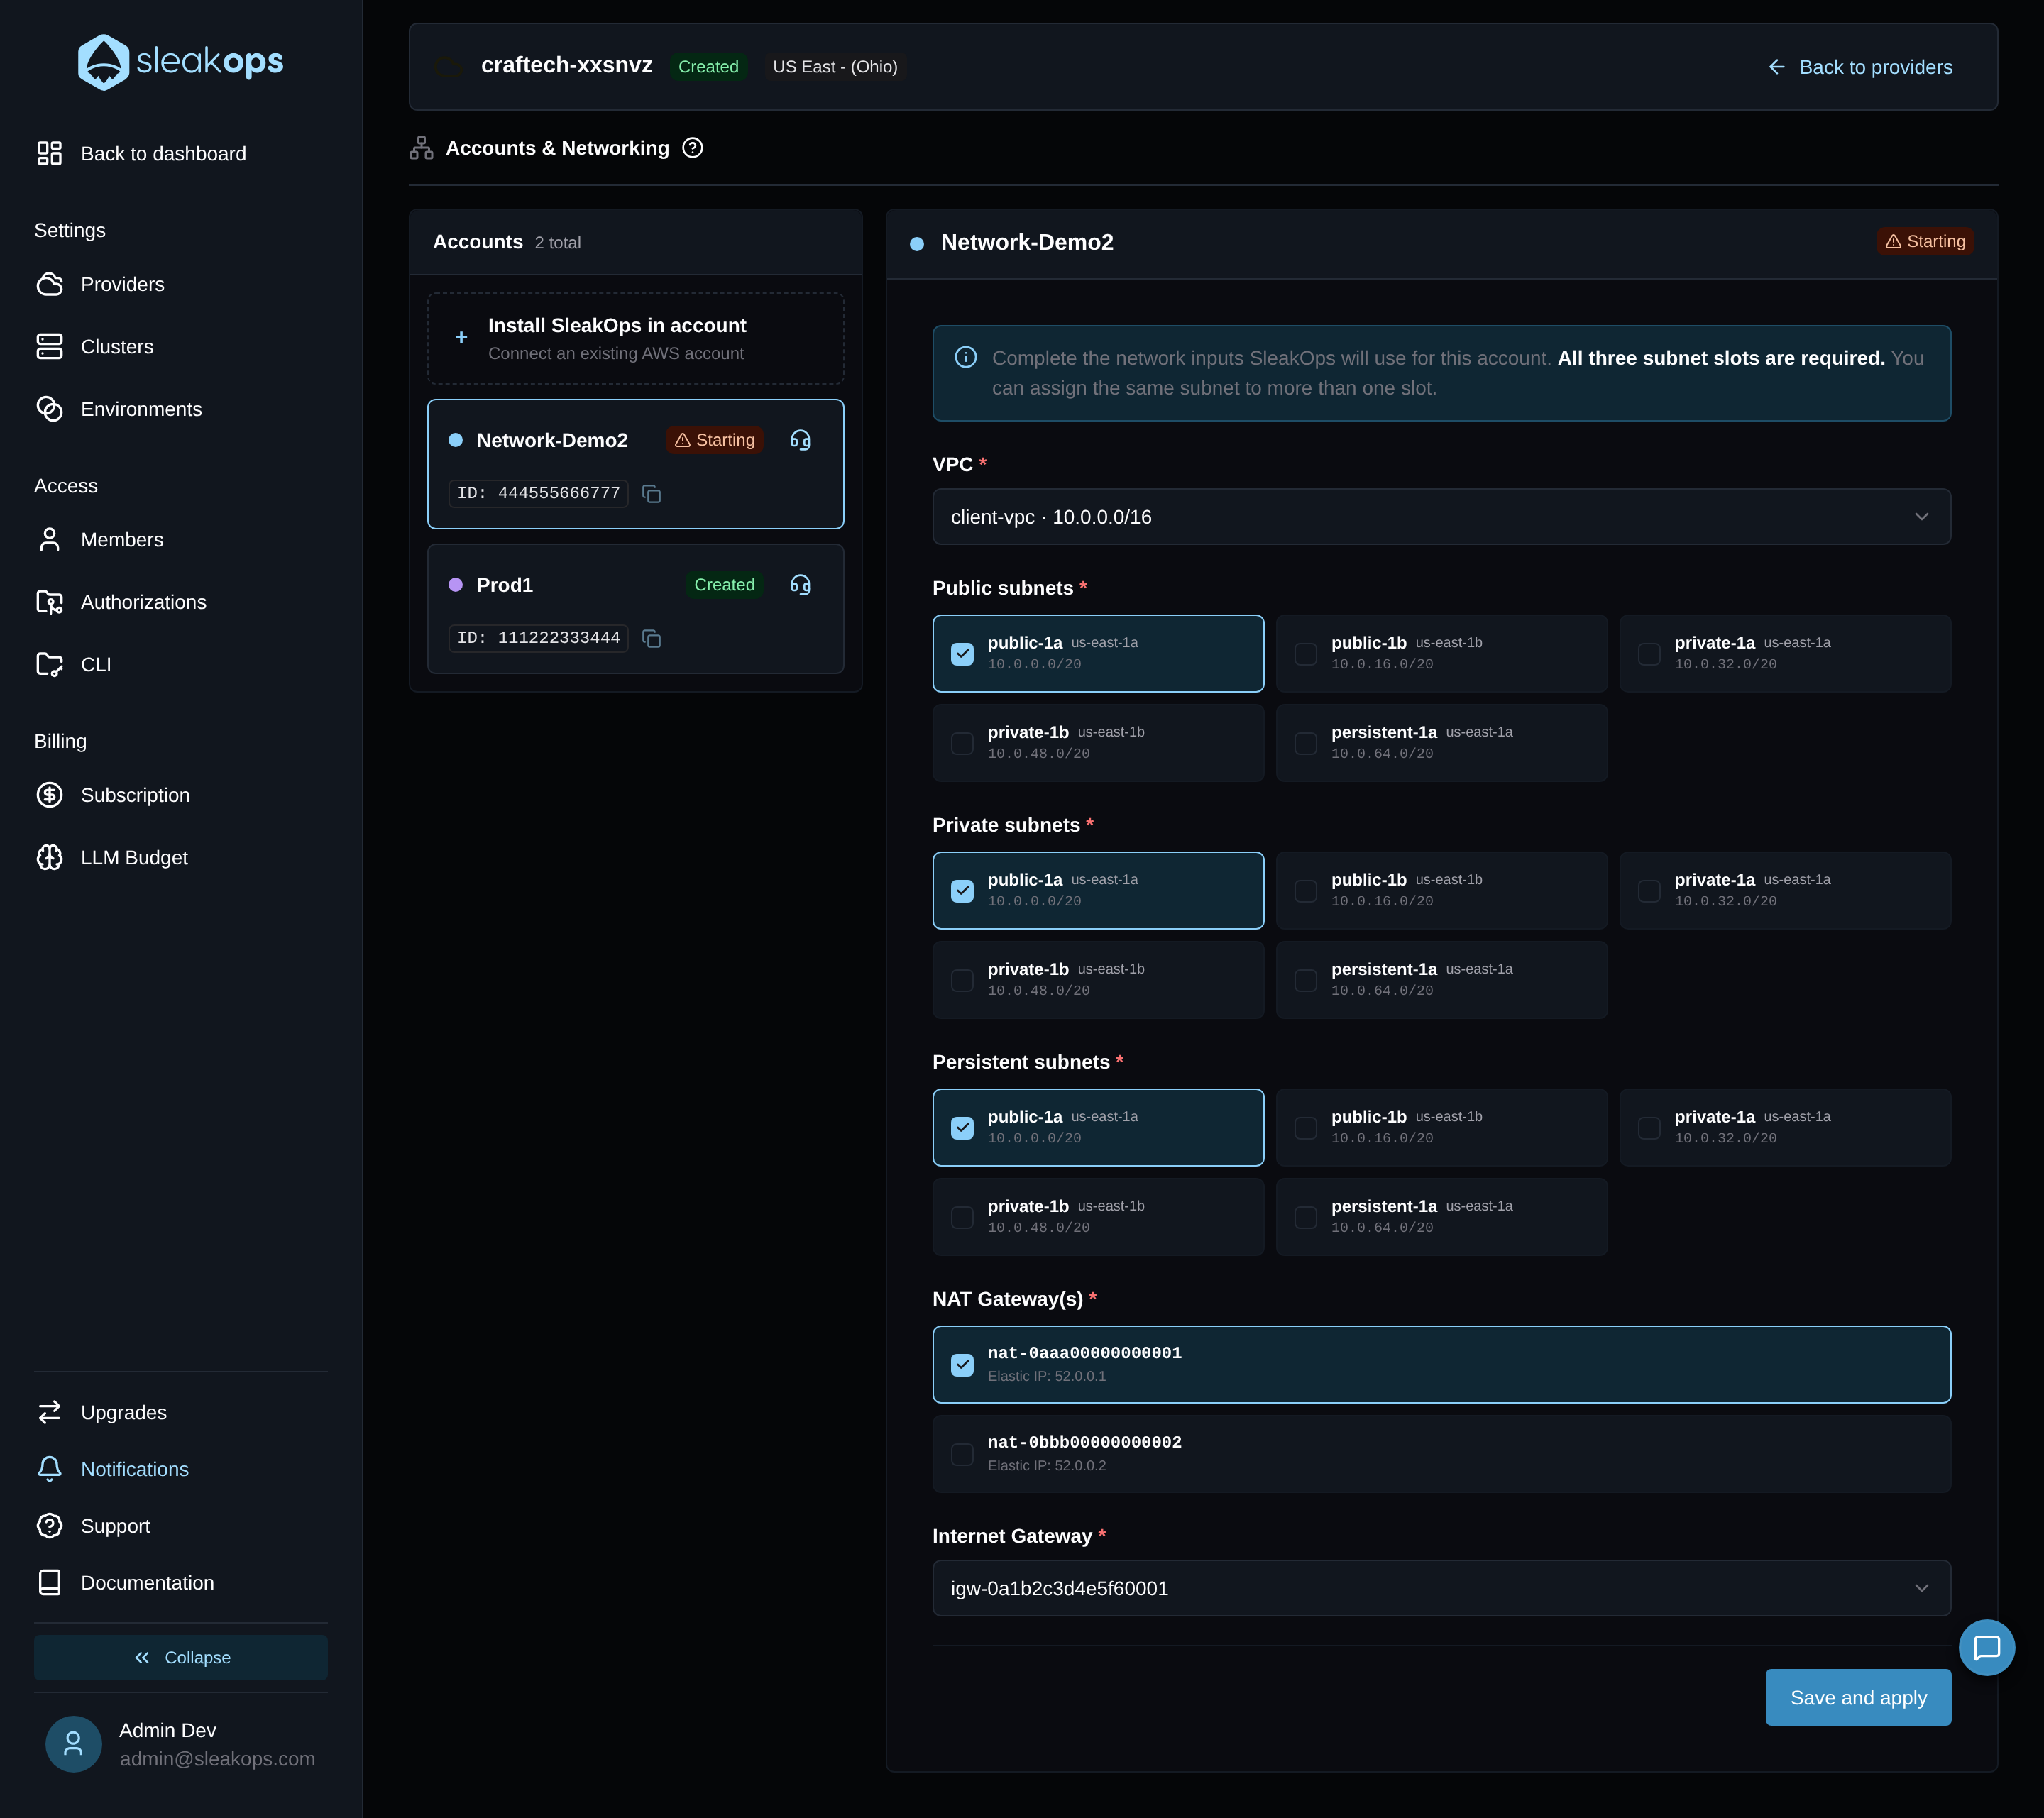Click the US East - (Ohio) region tag
Screen dimensions: 2044x1818
[x=835, y=67]
